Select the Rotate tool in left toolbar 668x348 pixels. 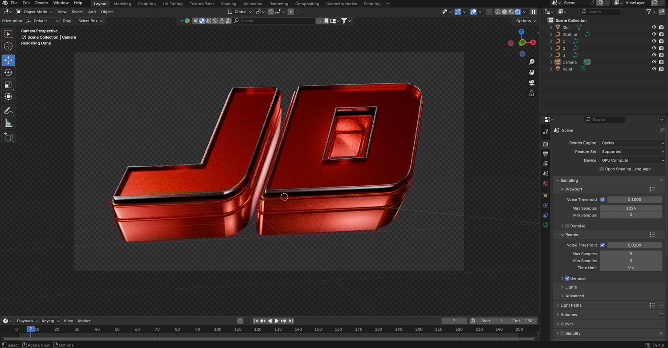click(8, 72)
